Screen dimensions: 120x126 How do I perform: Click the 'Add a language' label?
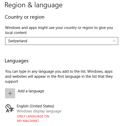pos(31,91)
